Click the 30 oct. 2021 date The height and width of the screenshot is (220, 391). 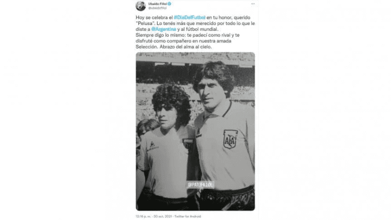point(163,216)
